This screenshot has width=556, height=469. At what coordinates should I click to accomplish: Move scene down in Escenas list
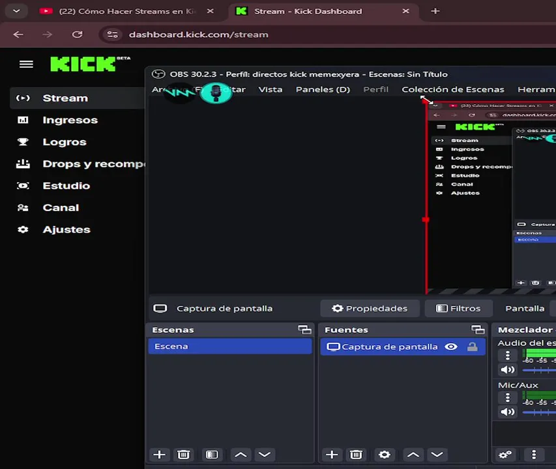click(x=265, y=455)
